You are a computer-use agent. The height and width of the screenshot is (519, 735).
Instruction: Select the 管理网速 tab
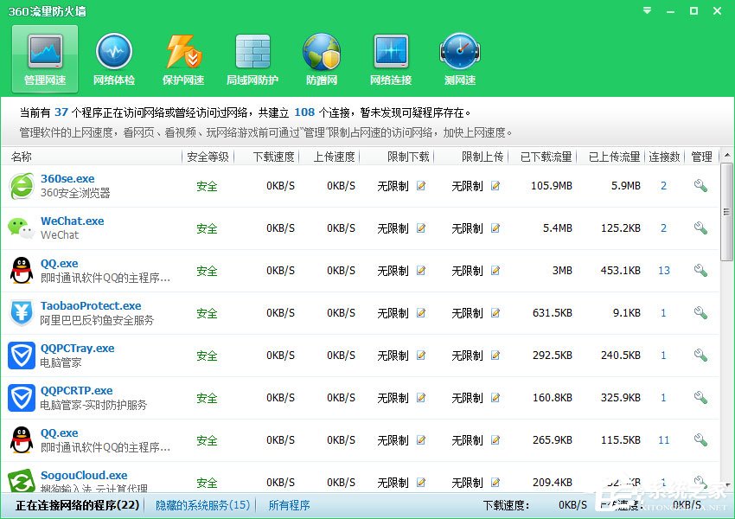point(44,57)
